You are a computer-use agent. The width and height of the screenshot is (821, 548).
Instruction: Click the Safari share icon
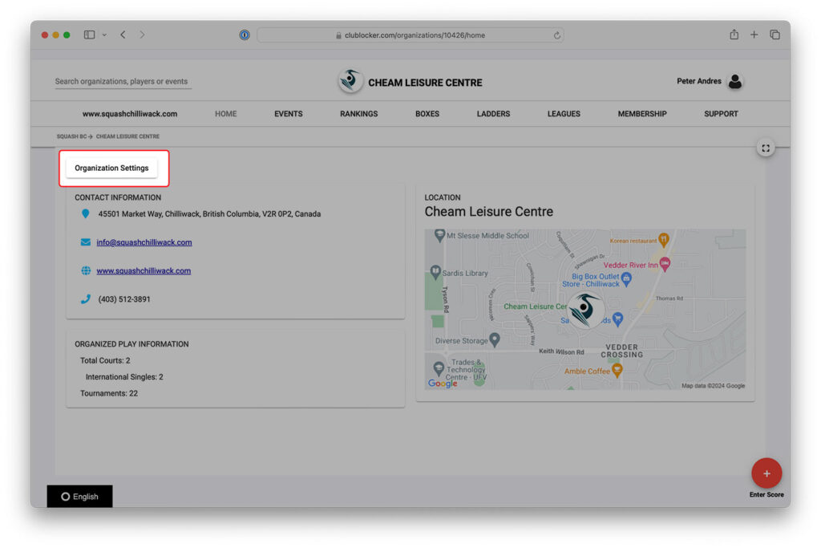[734, 35]
